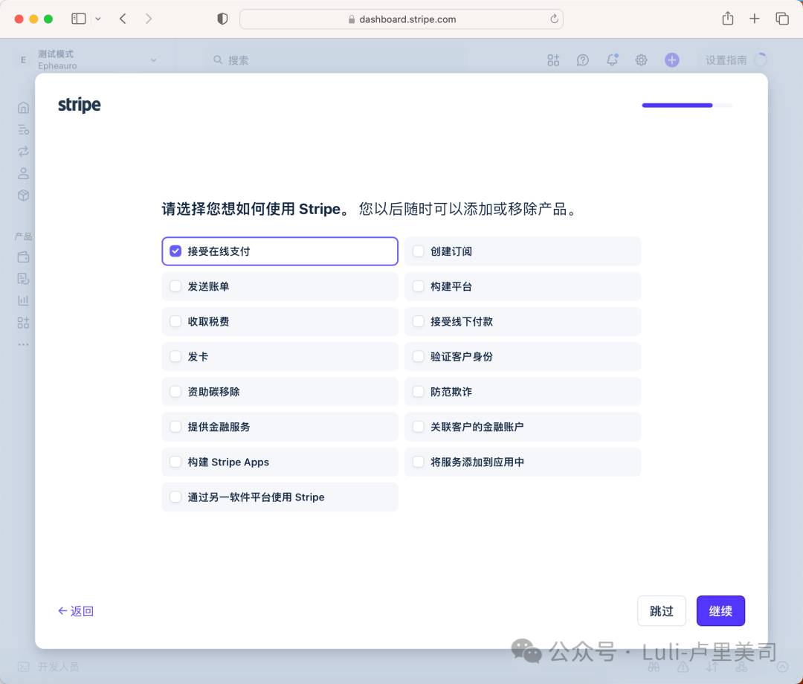Tick 将服务添加到应用中 checkbox

[x=418, y=462]
